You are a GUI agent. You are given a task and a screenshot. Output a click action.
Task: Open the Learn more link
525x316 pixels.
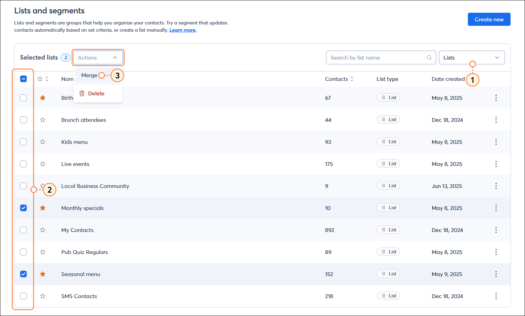182,30
